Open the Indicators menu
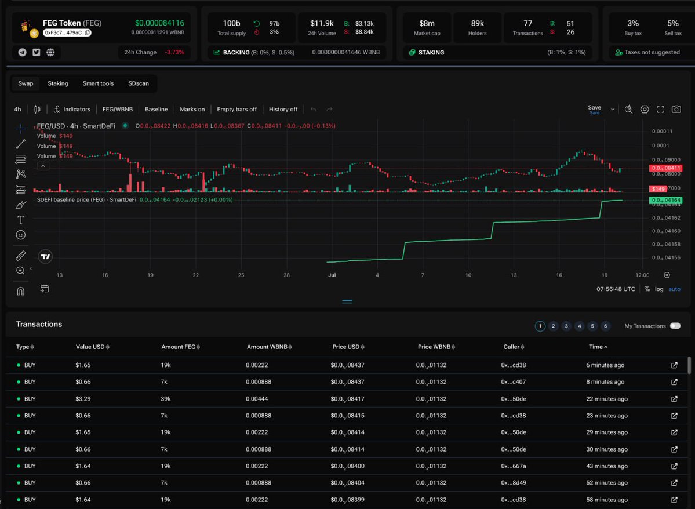 72,109
